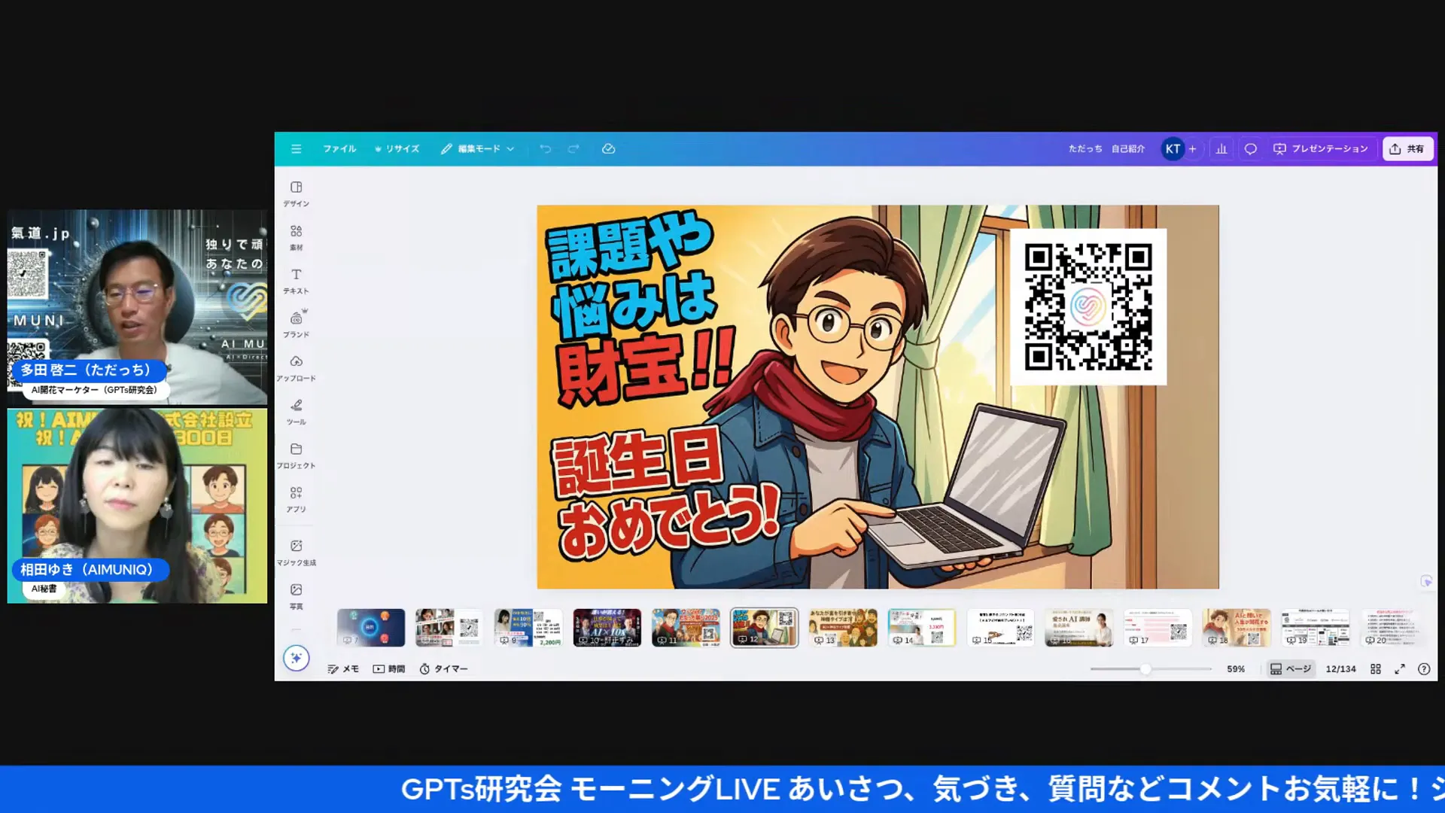Open the マジック生成 panel
The image size is (1445, 813).
[x=296, y=553]
